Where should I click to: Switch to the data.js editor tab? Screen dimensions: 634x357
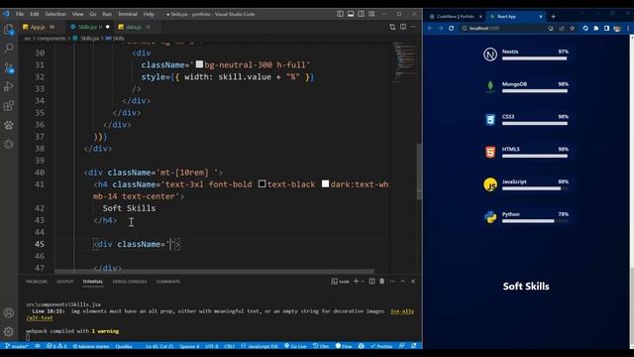[x=137, y=27]
